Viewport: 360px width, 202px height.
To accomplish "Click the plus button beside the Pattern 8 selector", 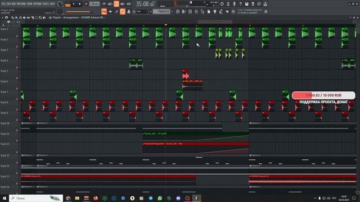I will 172,11.
